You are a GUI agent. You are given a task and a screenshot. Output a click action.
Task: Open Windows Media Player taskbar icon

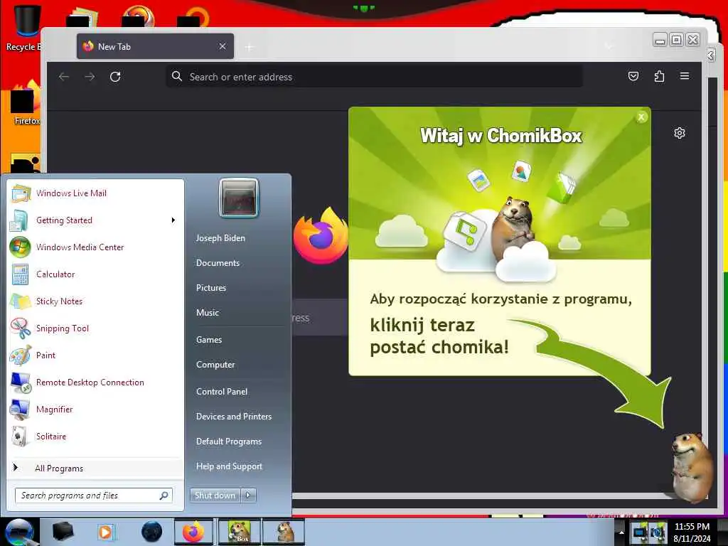click(x=106, y=532)
